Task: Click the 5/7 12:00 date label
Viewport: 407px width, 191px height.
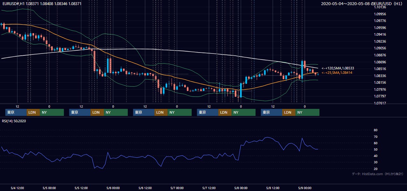Action: click(x=209, y=188)
